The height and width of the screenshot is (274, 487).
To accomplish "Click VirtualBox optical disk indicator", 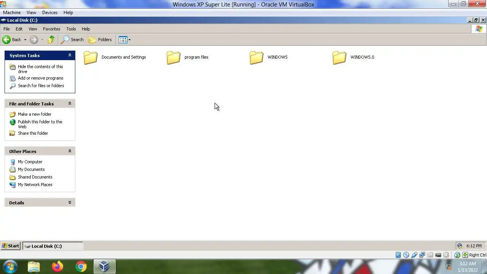I will click(x=406, y=255).
